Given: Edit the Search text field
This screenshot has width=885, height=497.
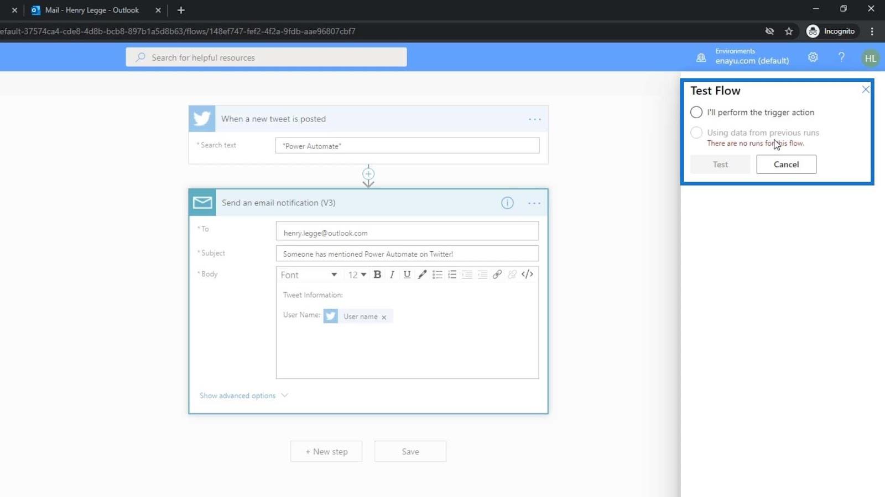Looking at the screenshot, I should click(x=407, y=146).
